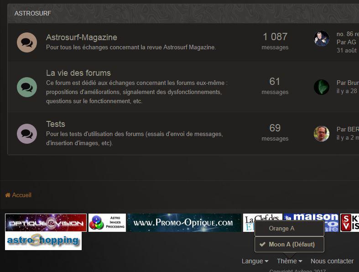The width and height of the screenshot is (359, 272).
Task: Click the '69 messages' count
Action: tap(275, 132)
